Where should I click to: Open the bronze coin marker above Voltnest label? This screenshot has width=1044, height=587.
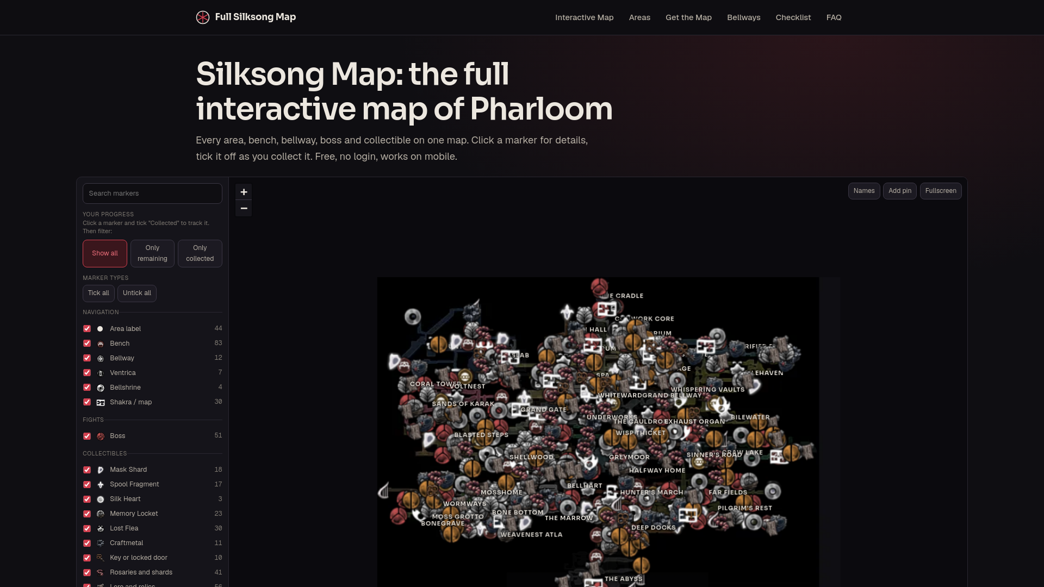click(x=465, y=376)
